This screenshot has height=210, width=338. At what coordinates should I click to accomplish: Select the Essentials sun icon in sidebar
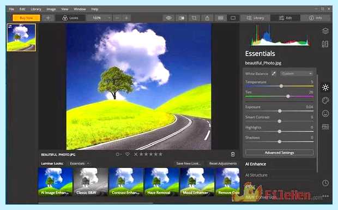(325, 87)
